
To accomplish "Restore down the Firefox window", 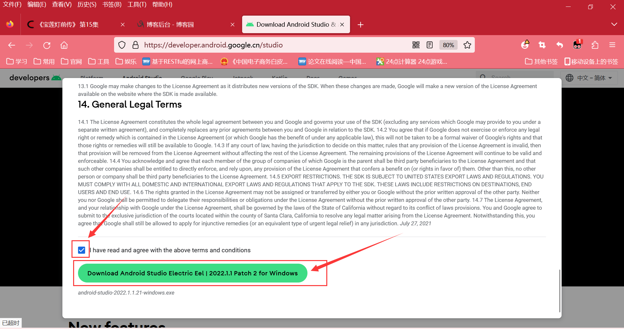I will coord(591,7).
